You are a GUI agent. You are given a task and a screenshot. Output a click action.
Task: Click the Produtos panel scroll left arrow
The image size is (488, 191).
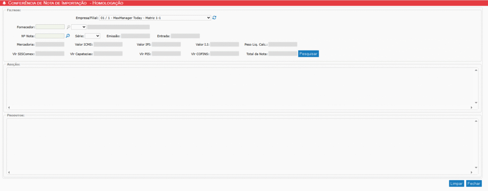click(x=9, y=172)
